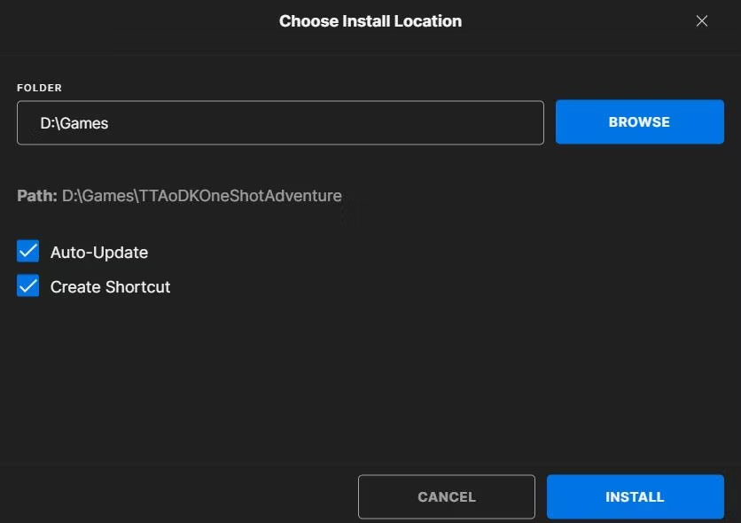The width and height of the screenshot is (741, 523).
Task: Click the Auto-Update label
Action: (x=99, y=253)
